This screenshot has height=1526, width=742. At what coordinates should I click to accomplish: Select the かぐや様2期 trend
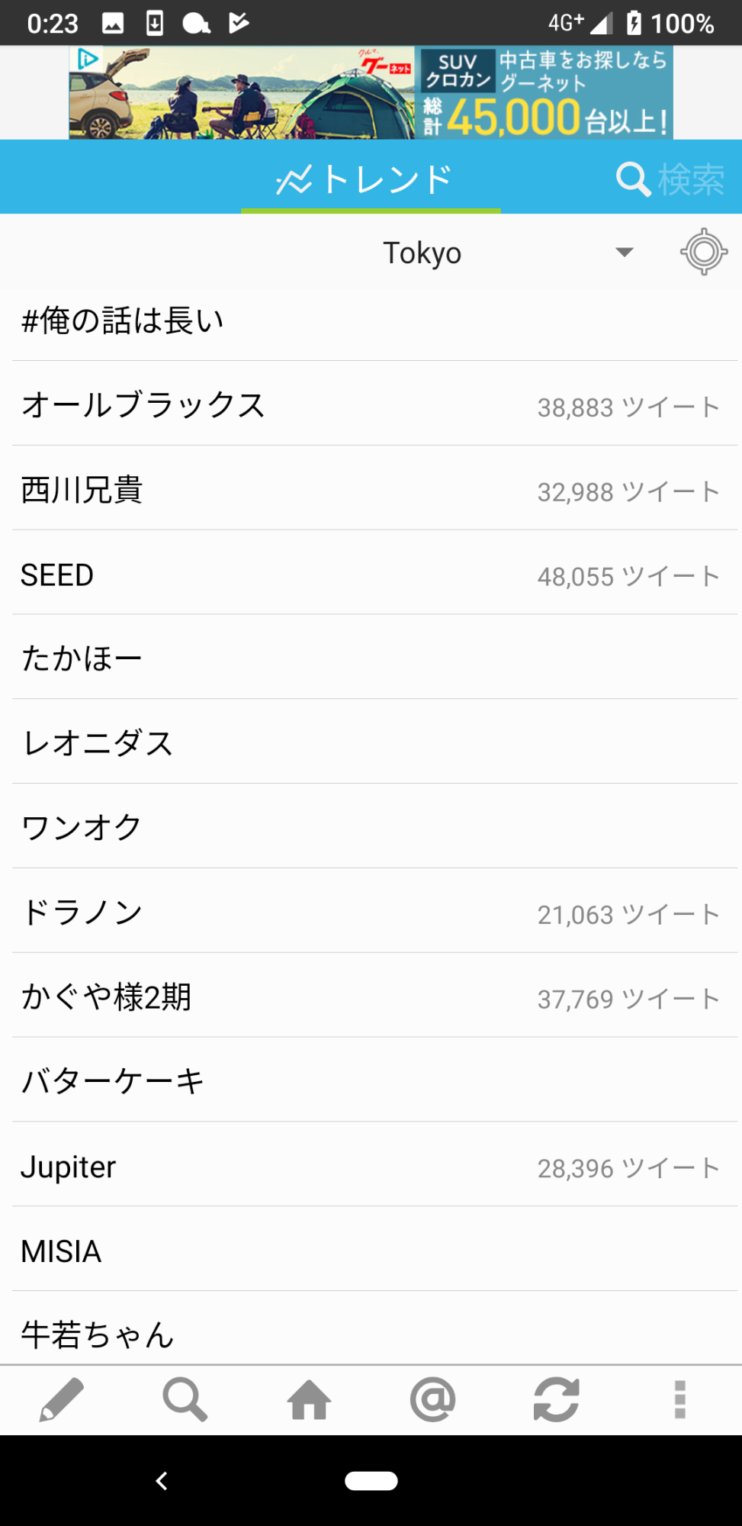[107, 996]
